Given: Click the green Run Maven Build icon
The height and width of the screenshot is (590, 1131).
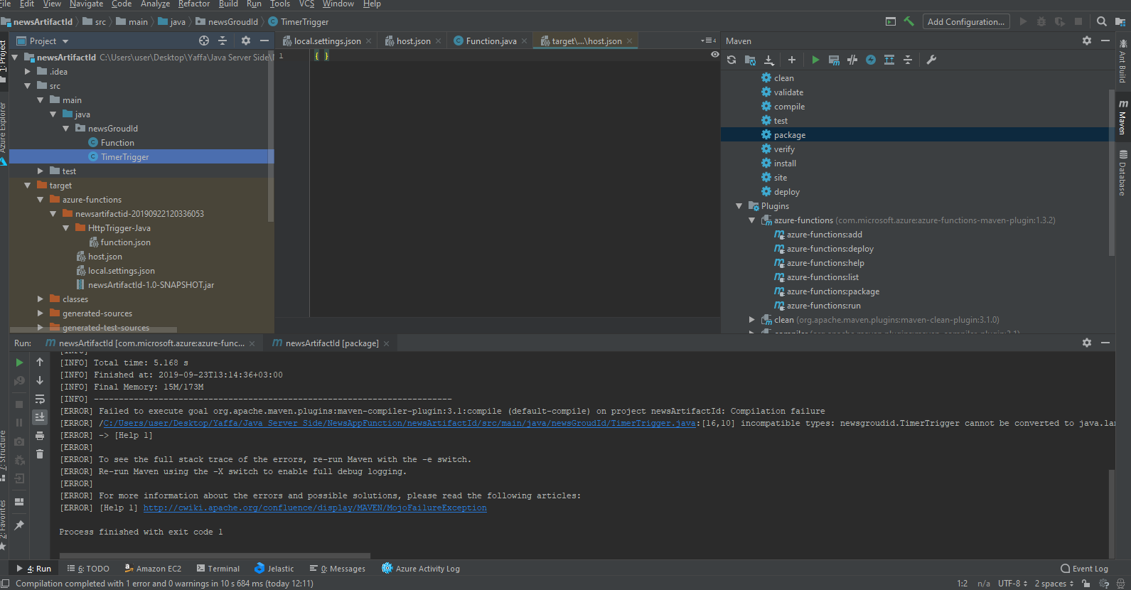Looking at the screenshot, I should point(815,60).
